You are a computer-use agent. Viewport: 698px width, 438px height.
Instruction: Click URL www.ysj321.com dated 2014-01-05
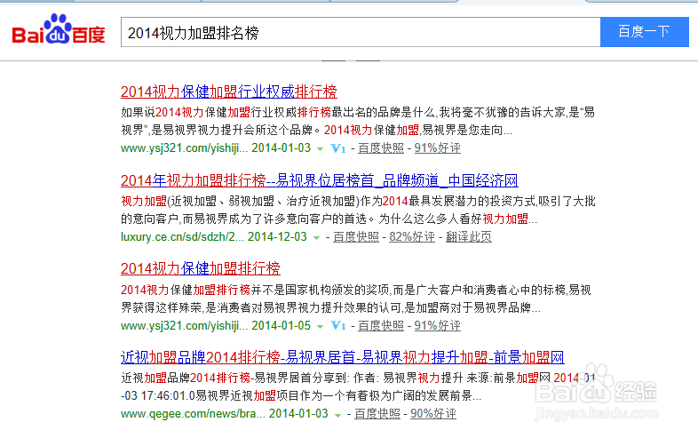184,325
